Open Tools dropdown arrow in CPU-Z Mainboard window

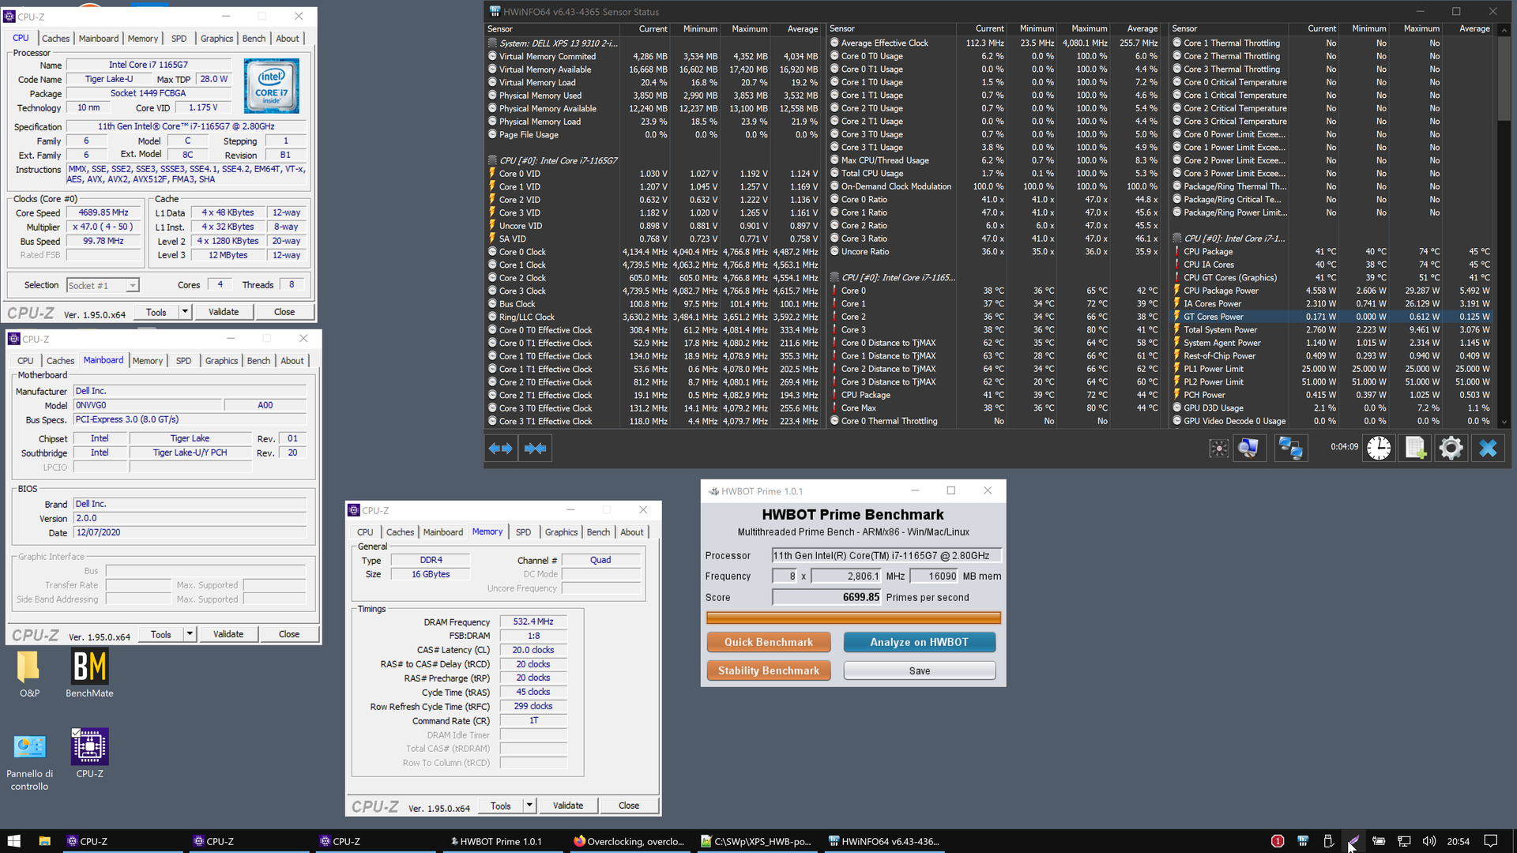[190, 634]
